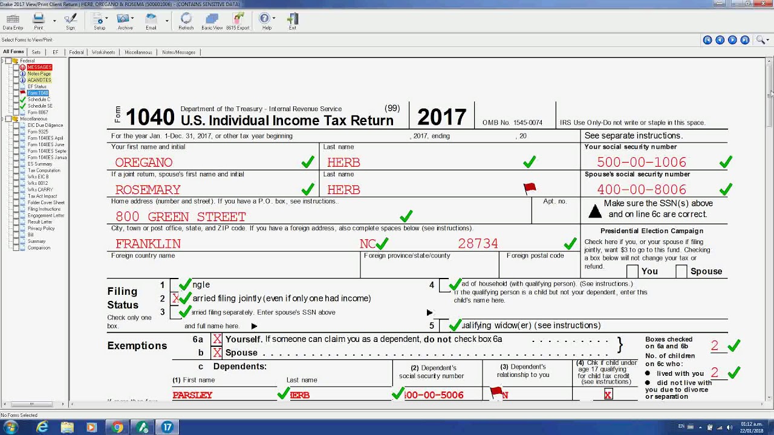Click red flag in dependent relationship column
The height and width of the screenshot is (435, 774).
coord(496,393)
